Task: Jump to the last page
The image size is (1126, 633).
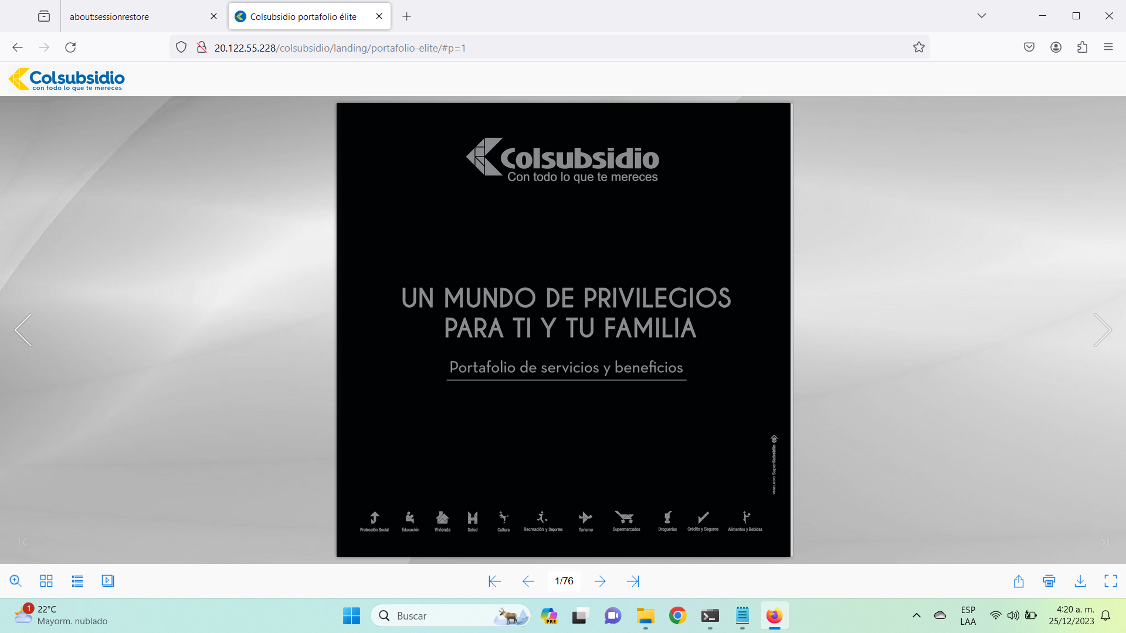Action: click(633, 581)
